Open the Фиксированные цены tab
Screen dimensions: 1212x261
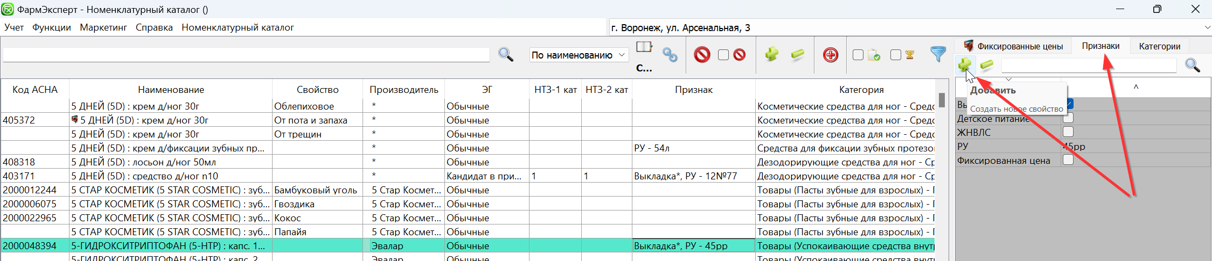(1013, 46)
